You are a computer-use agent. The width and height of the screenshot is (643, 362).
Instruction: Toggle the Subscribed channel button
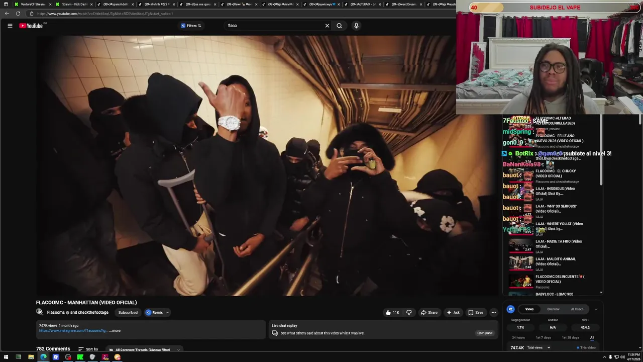coord(128,312)
